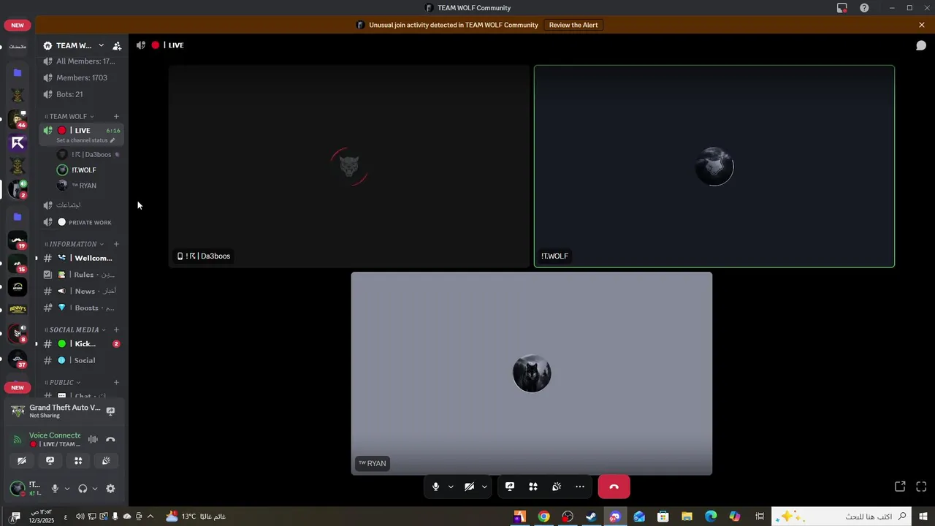Open input device arrow in user panel

pyautogui.click(x=66, y=489)
